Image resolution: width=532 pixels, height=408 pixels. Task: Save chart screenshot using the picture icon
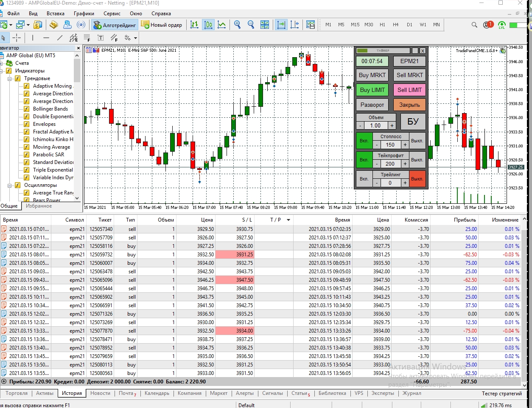(311, 25)
